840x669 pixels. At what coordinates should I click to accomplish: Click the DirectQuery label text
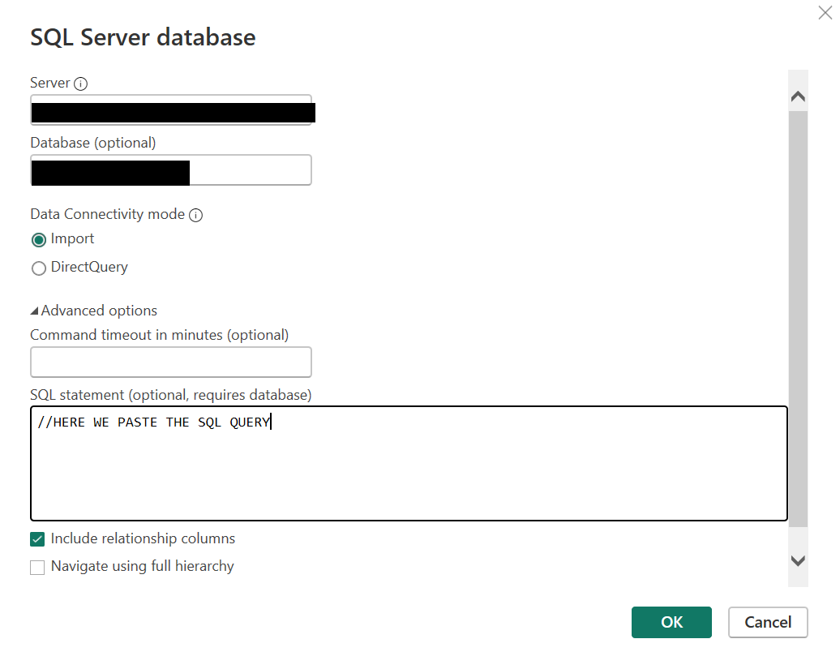point(89,267)
